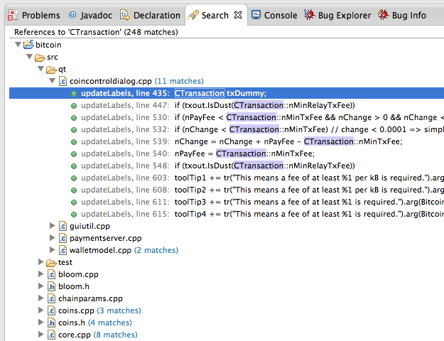Click the walletmodel.cpp file icon

[x=63, y=250]
